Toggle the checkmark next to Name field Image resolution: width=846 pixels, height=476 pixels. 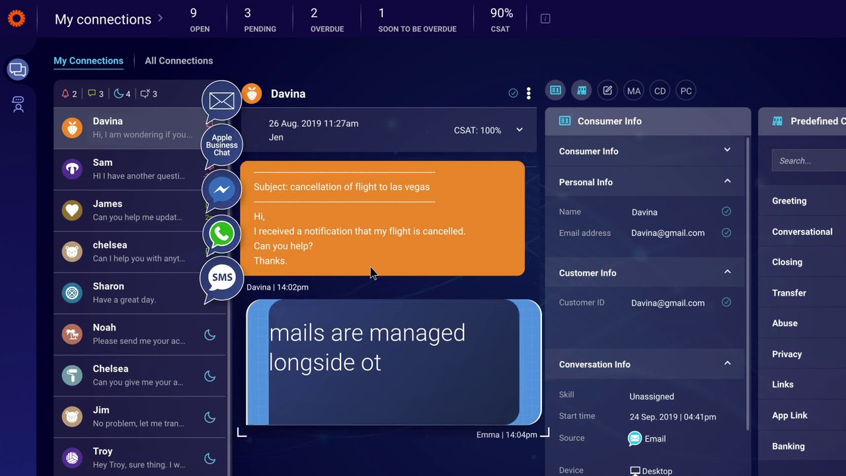coord(726,212)
